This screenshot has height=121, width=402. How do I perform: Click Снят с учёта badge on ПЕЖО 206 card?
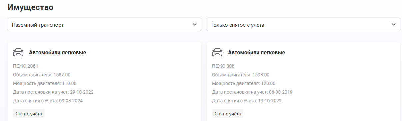(x=29, y=114)
